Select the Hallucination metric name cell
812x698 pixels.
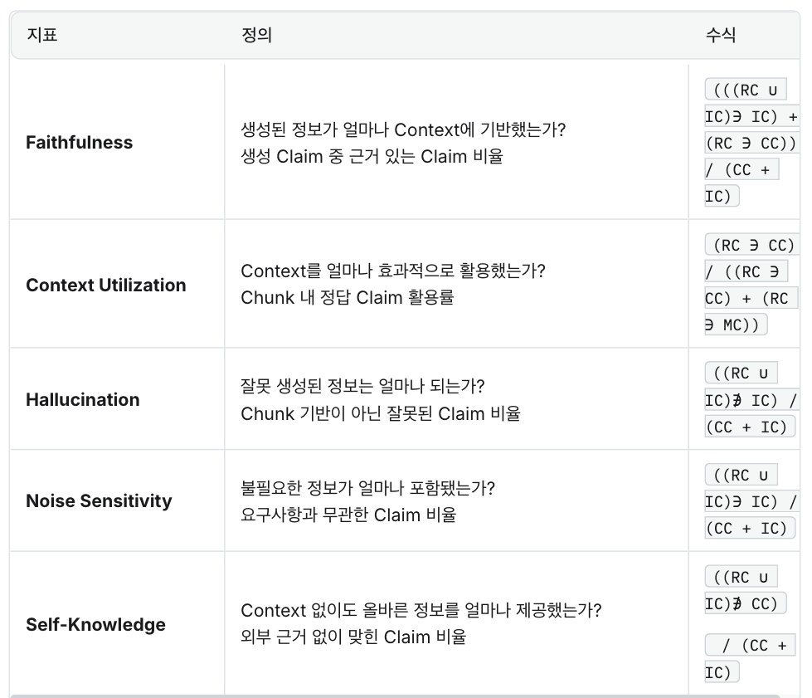(x=82, y=400)
